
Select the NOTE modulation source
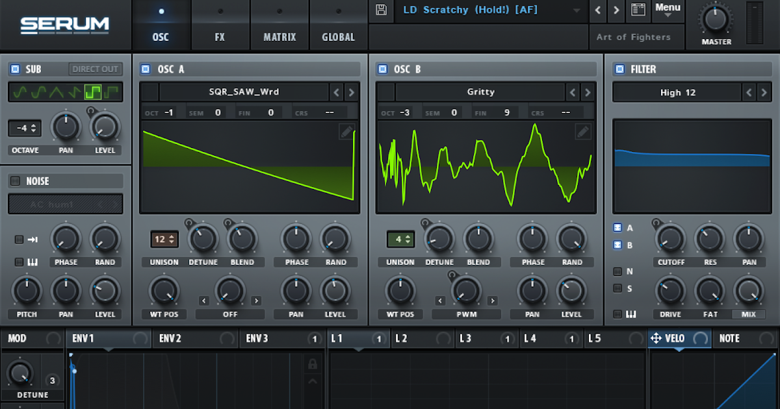pyautogui.click(x=745, y=338)
